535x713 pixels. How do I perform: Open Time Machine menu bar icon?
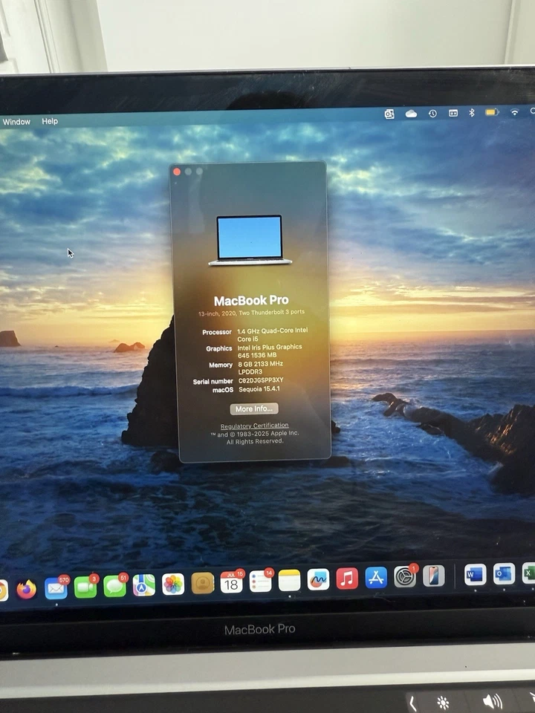point(432,113)
